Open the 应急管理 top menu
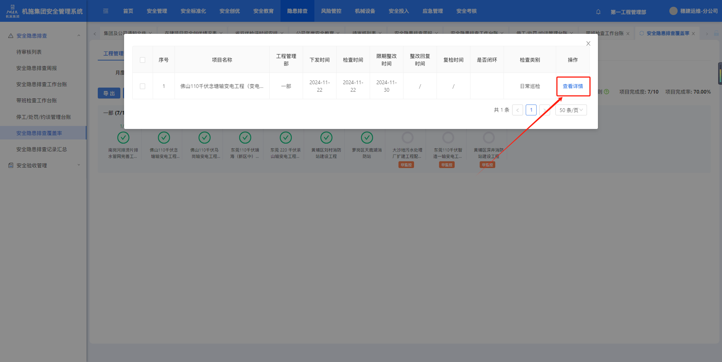Viewport: 722px width, 362px height. point(432,11)
